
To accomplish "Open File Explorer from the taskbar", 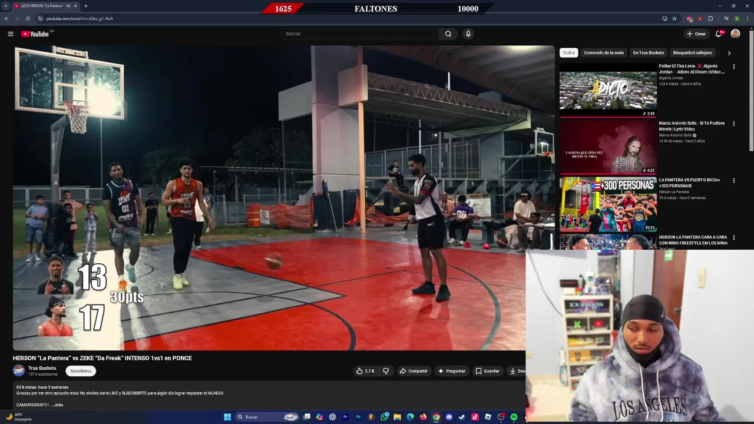I will click(x=397, y=417).
